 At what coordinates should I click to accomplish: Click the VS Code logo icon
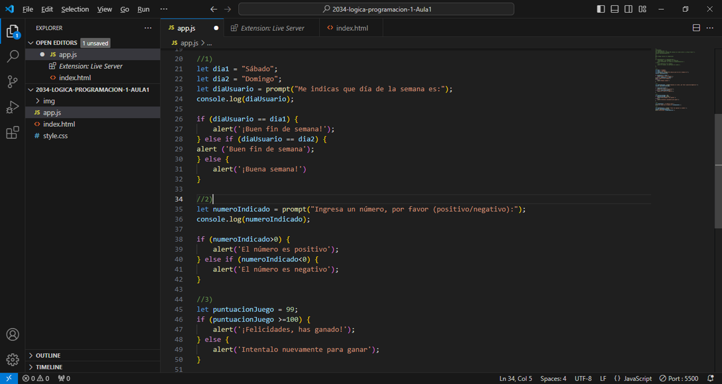pos(9,9)
